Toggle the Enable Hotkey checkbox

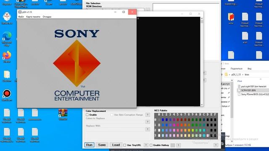click(151, 145)
